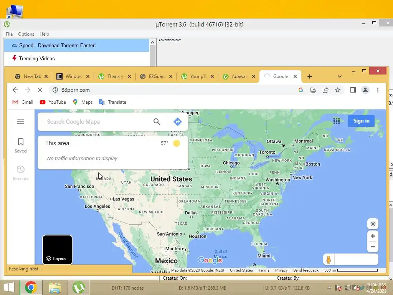Image resolution: width=393 pixels, height=295 pixels.
Task: Open Recents in Maps sidebar
Action: tap(21, 173)
